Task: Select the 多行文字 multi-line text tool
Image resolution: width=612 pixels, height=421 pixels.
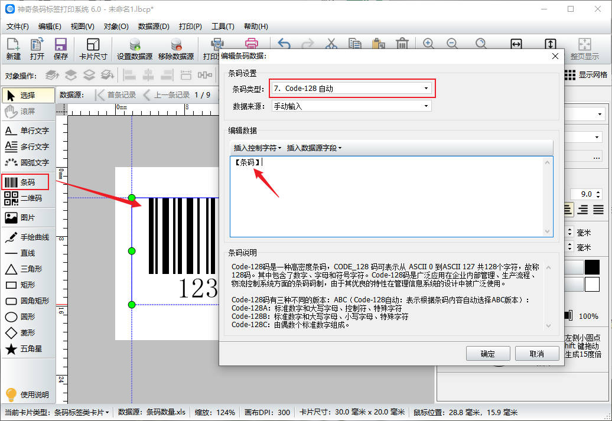Action: pos(27,146)
